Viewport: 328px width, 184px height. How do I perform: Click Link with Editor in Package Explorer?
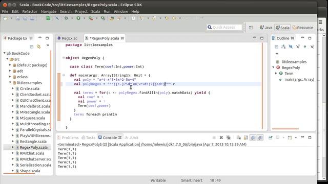pyautogui.click(x=39, y=47)
